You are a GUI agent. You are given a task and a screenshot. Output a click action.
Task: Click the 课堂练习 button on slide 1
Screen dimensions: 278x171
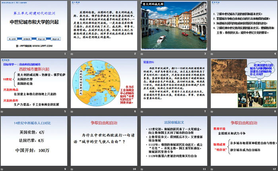click(56, 40)
